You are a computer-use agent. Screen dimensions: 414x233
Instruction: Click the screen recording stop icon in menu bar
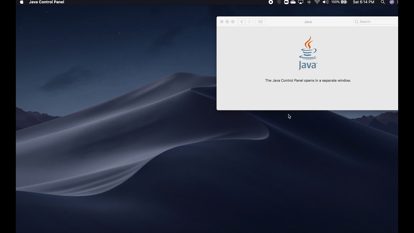click(x=271, y=2)
